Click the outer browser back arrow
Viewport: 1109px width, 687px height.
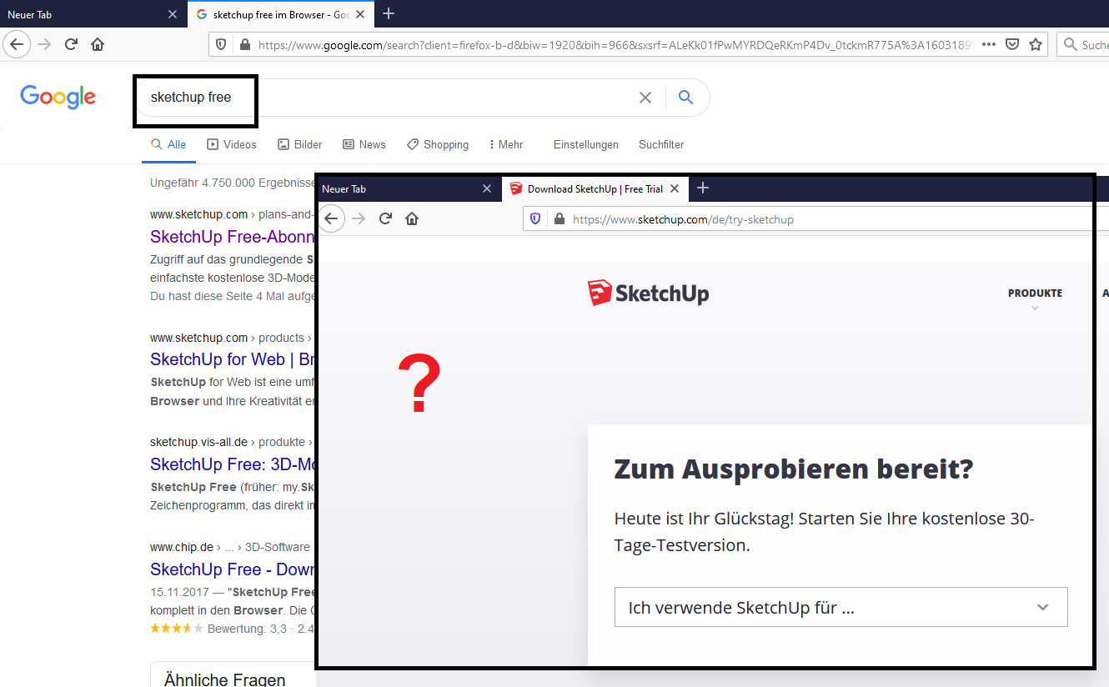click(x=17, y=44)
